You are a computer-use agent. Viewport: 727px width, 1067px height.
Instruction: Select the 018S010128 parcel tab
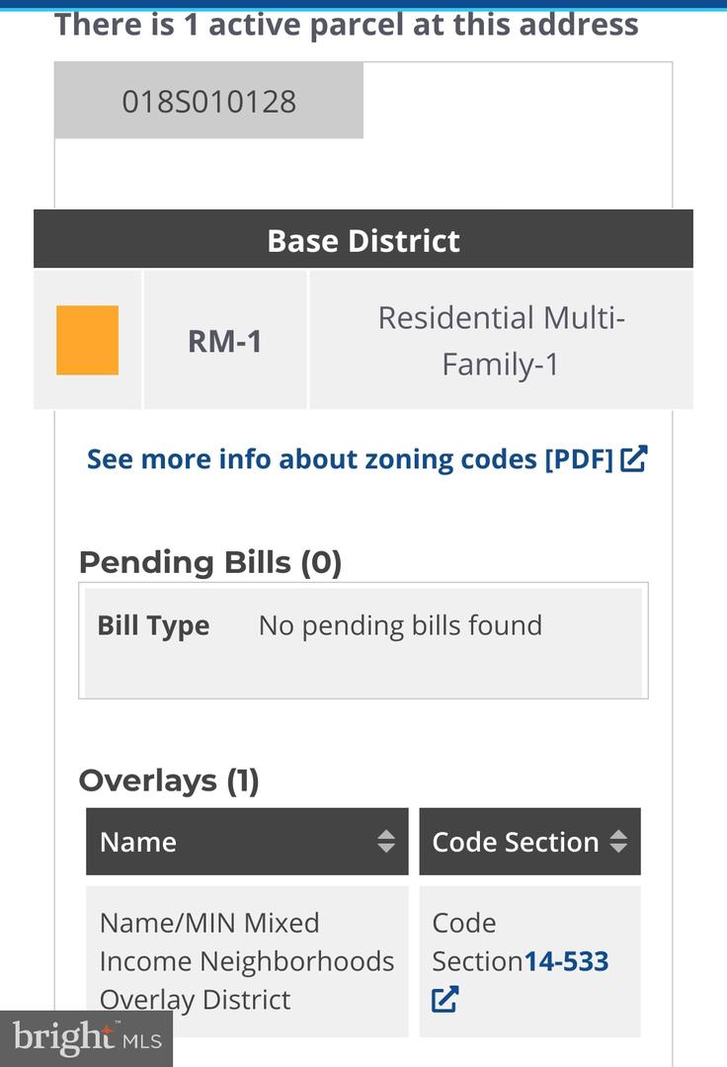point(208,101)
